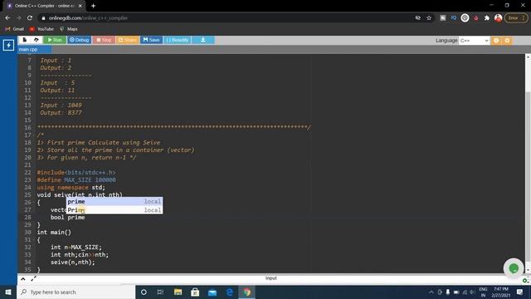The height and width of the screenshot is (299, 531).
Task: Open the browser Extensions puzzle icon
Action: tap(487, 18)
